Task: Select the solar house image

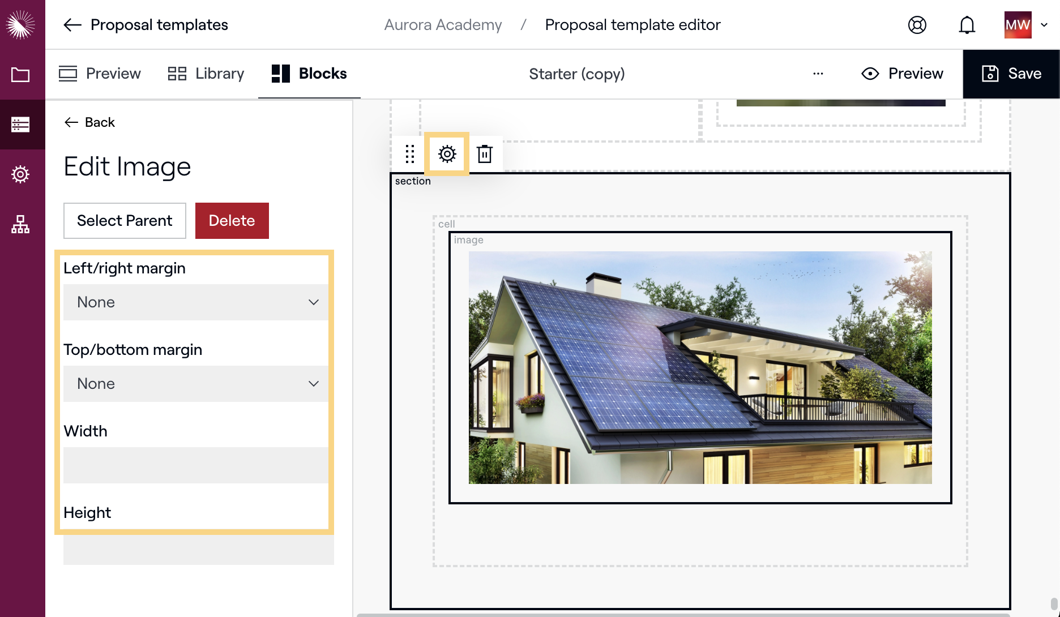Action: [700, 367]
